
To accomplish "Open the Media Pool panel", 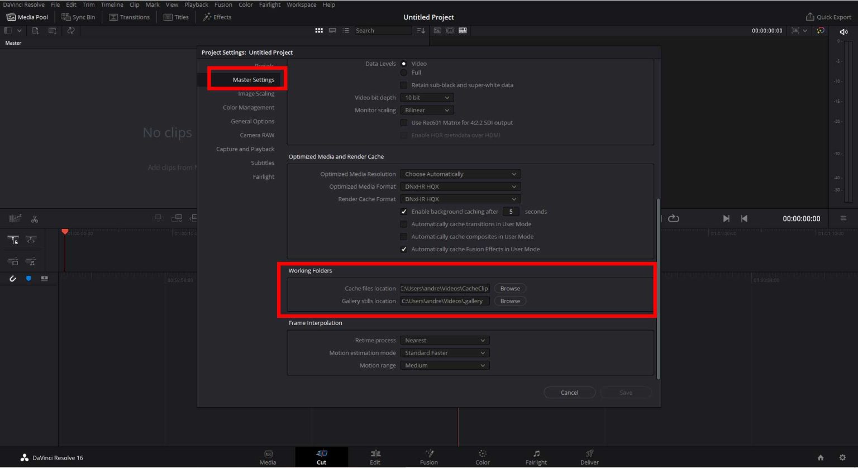I will point(26,17).
